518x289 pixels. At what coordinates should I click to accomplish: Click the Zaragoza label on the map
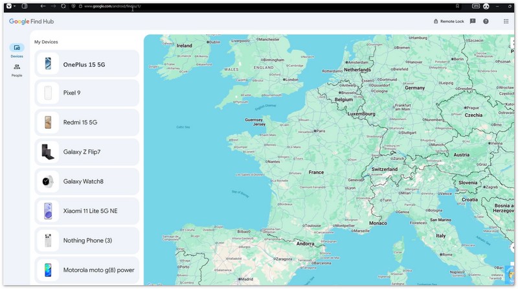pyautogui.click(x=283, y=259)
